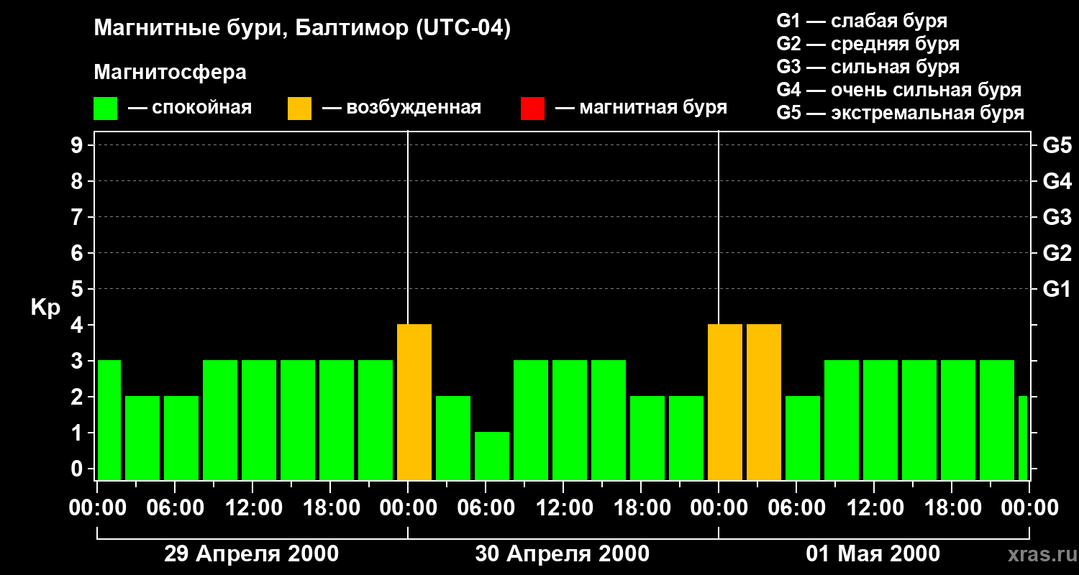Click the Kp axis value '9'

pos(78,145)
